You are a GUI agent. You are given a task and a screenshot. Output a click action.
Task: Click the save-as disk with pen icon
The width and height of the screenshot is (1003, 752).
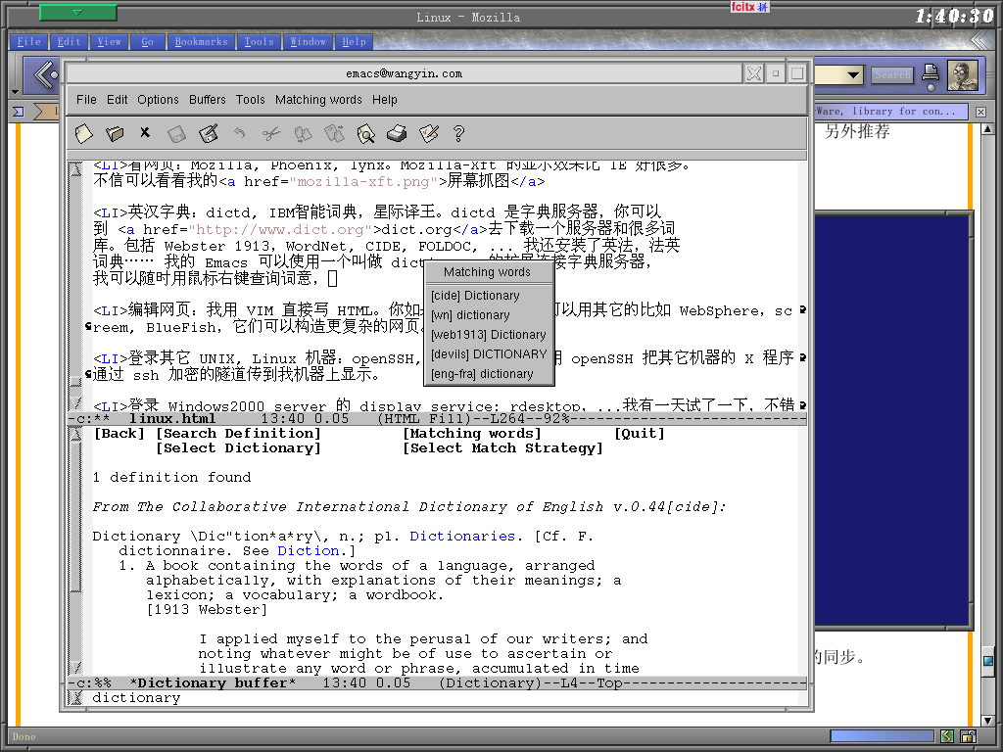point(208,133)
